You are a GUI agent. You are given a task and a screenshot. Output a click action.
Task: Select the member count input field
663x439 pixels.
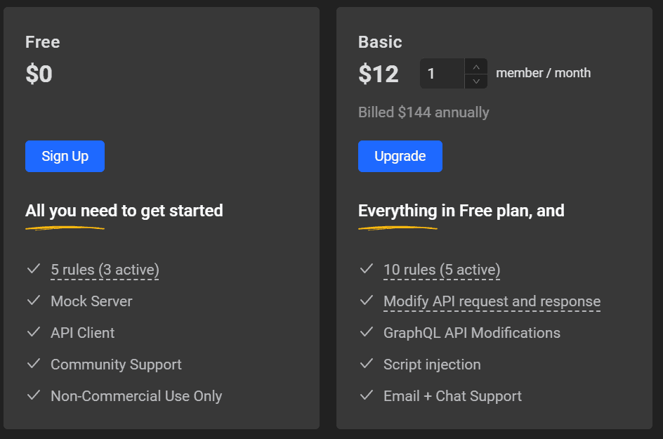point(442,73)
